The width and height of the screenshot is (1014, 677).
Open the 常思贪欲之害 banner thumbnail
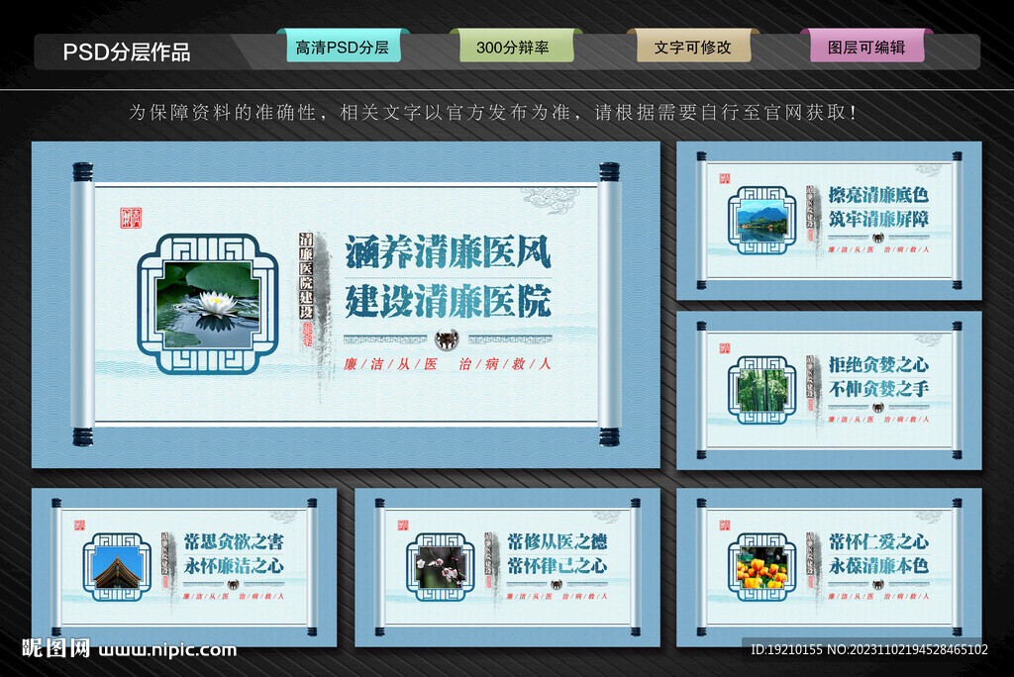pyautogui.click(x=184, y=567)
